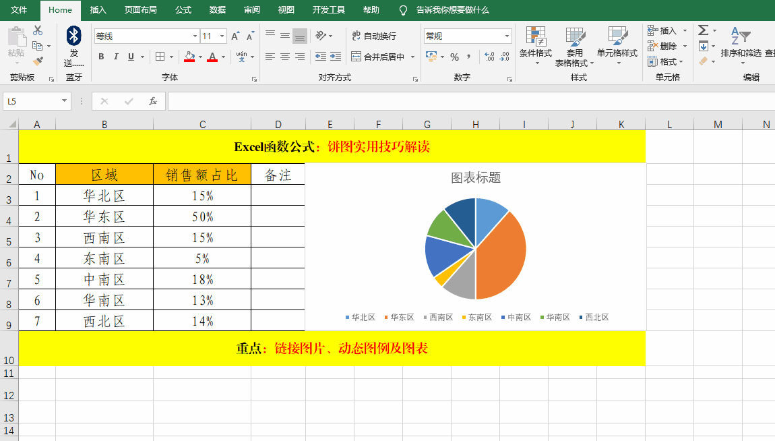
Task: Open the font name dropdown 等线
Action: click(x=146, y=36)
